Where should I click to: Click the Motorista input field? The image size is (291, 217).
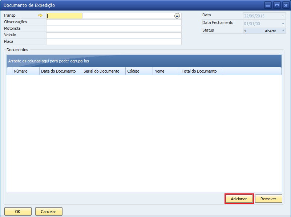(114, 29)
